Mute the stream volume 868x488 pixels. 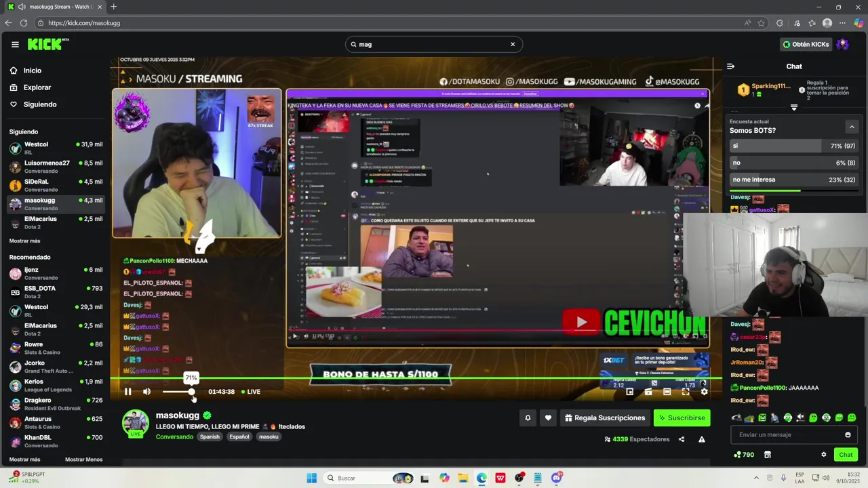click(146, 392)
